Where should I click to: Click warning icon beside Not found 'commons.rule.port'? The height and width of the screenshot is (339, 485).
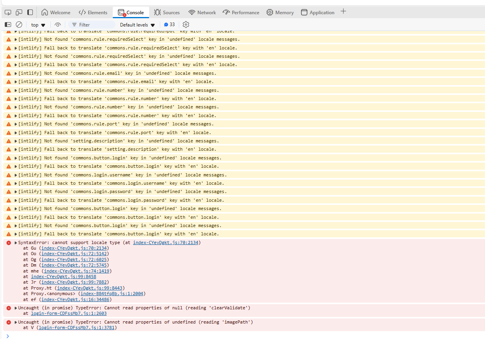(9, 124)
